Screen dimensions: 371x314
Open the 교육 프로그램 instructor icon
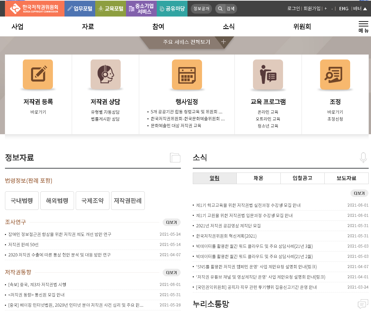pos(268,74)
